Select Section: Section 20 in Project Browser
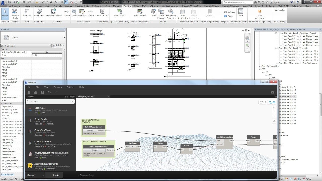The width and height of the screenshot is (322, 181). coord(287,96)
